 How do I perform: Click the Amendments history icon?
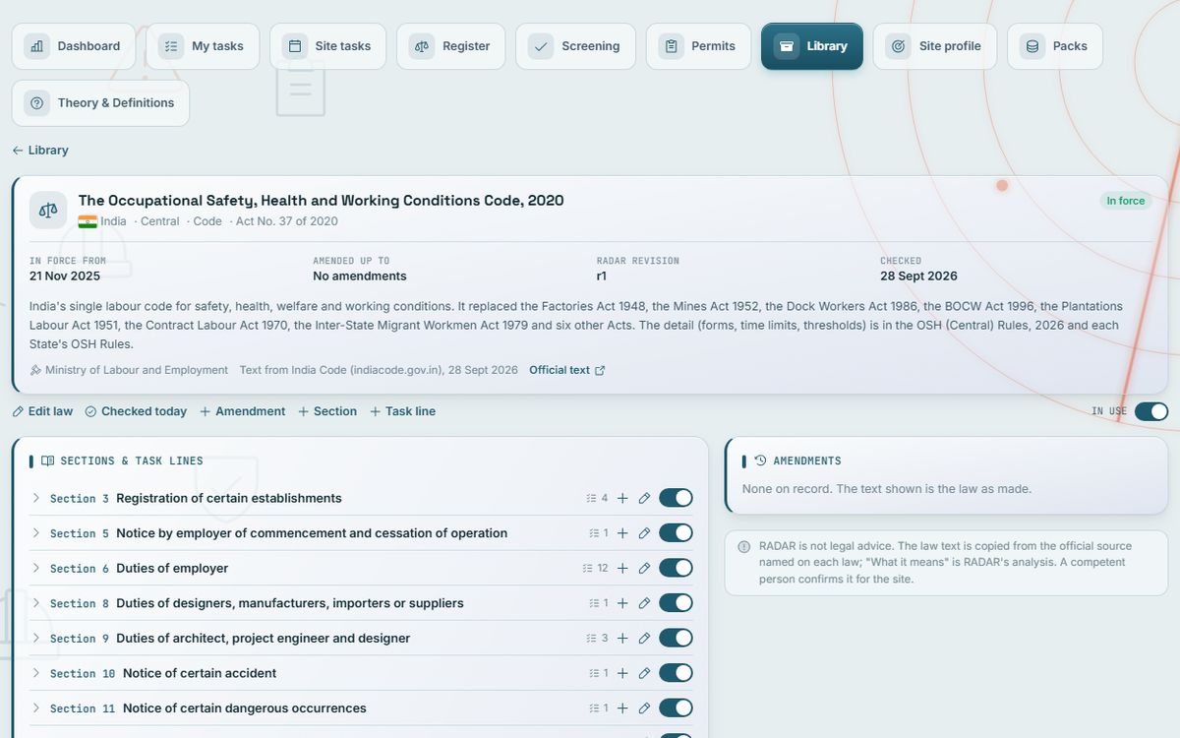(x=760, y=461)
